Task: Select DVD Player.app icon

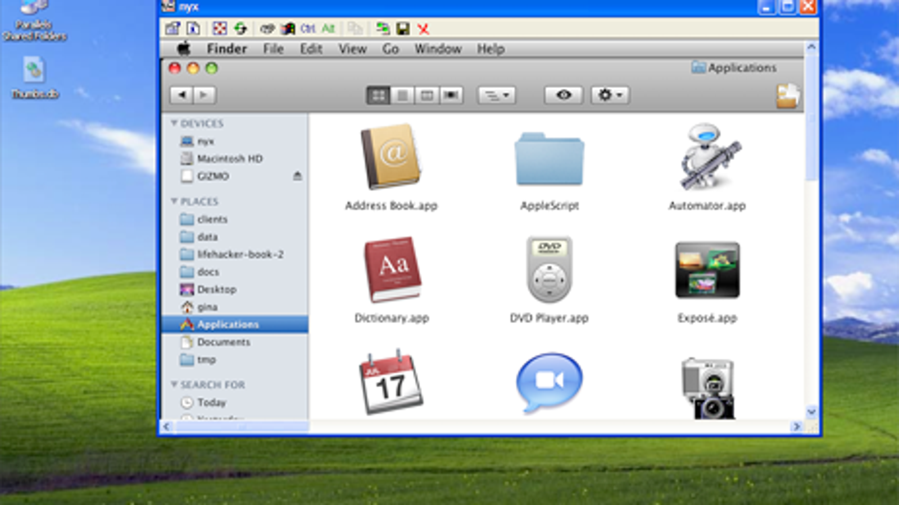Action: (x=550, y=270)
